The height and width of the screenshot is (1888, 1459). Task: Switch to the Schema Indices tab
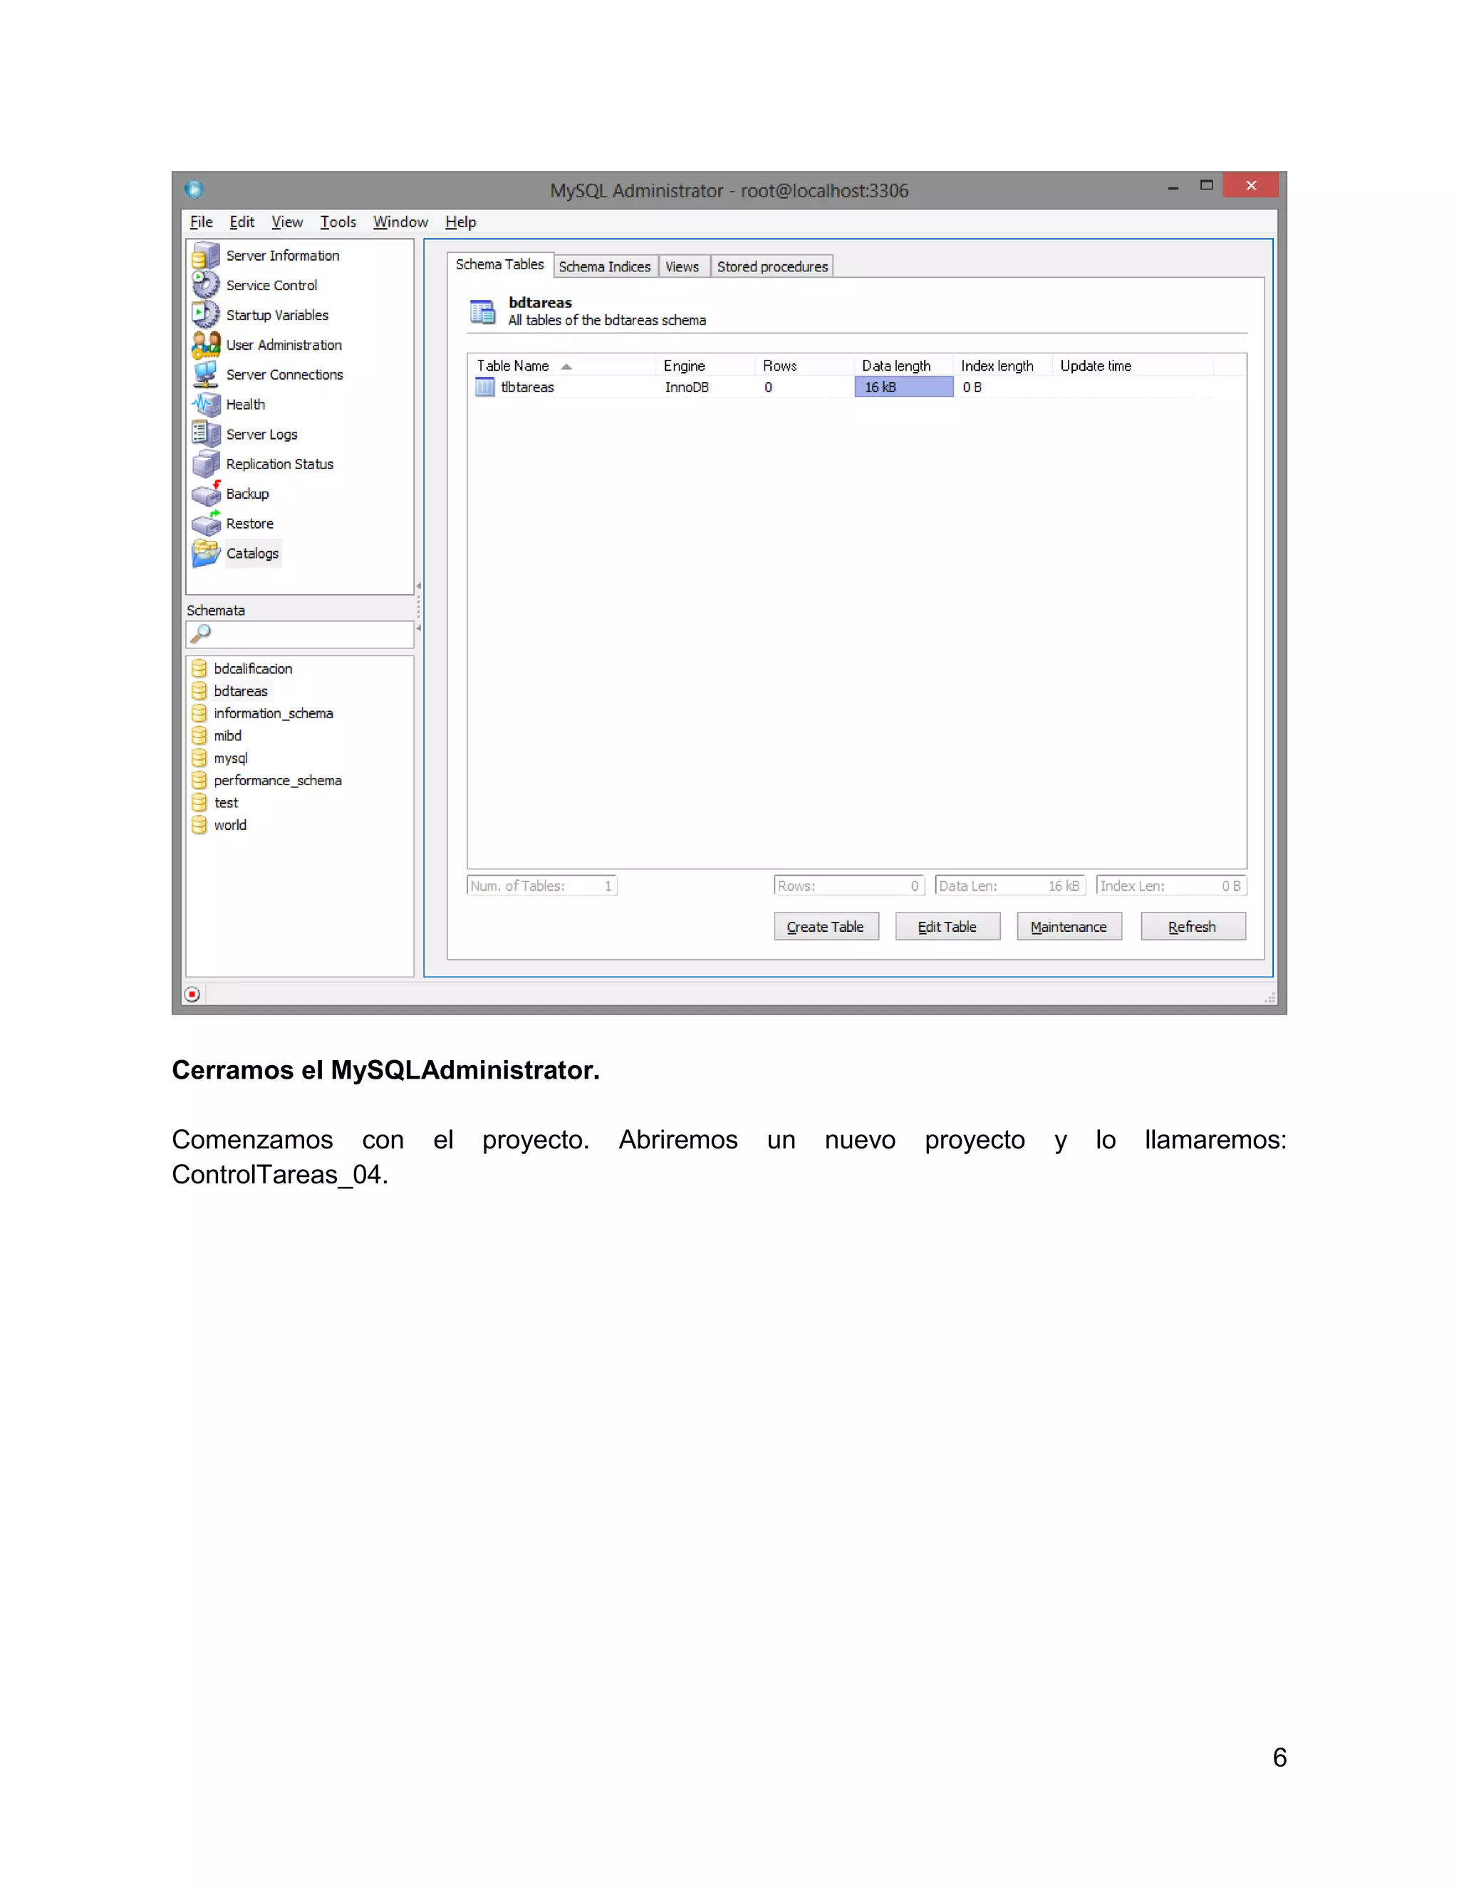click(605, 266)
